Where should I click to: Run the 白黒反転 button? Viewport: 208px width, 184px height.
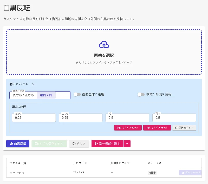[18, 143]
